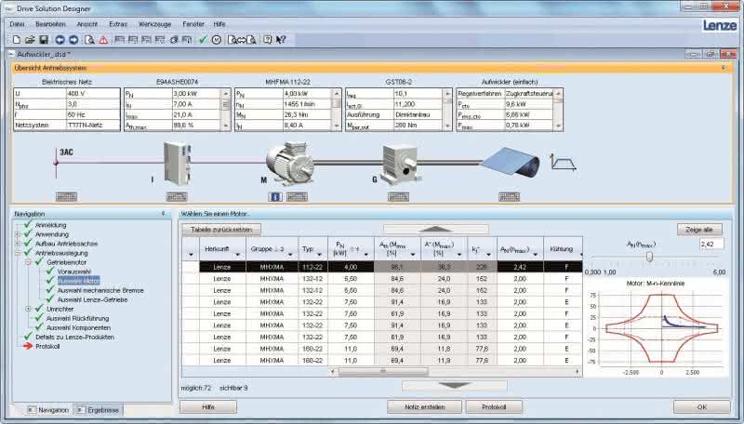Open the Fenster menu
Viewport: 744px width, 424px height.
click(193, 24)
